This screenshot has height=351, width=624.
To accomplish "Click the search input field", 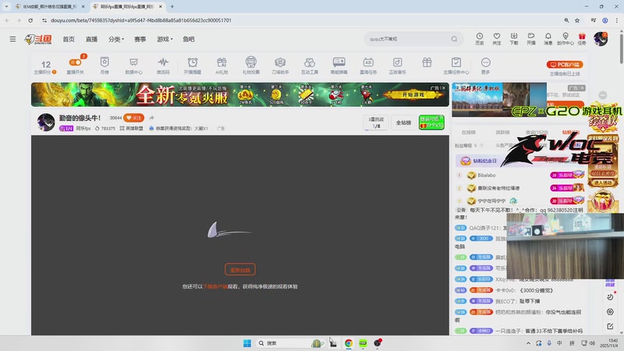I will click(x=408, y=39).
